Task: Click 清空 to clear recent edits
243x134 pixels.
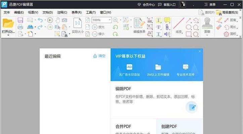Action: pyautogui.click(x=99, y=56)
